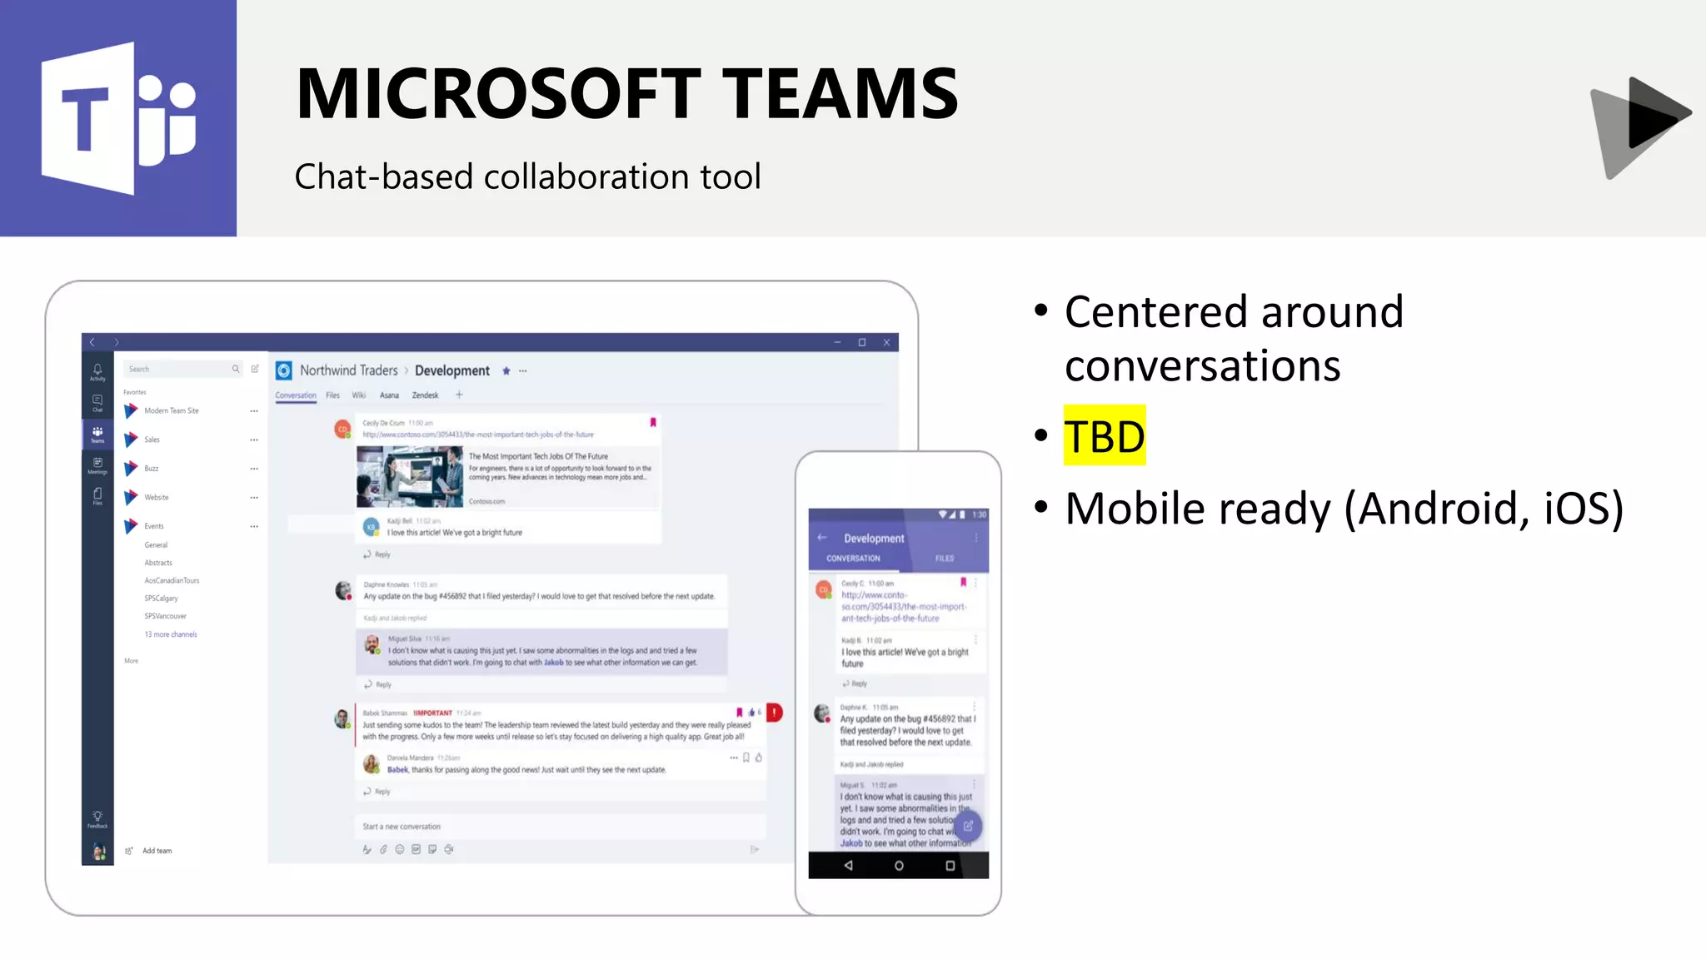Click the Meet now video icon in compose toolbar
This screenshot has width=1706, height=959.
pos(449,849)
